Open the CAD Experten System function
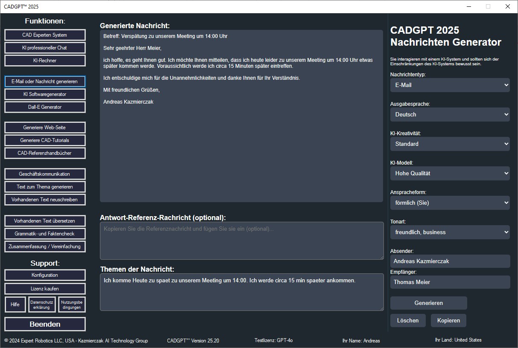Screen dimensions: 518x348 click(45, 35)
